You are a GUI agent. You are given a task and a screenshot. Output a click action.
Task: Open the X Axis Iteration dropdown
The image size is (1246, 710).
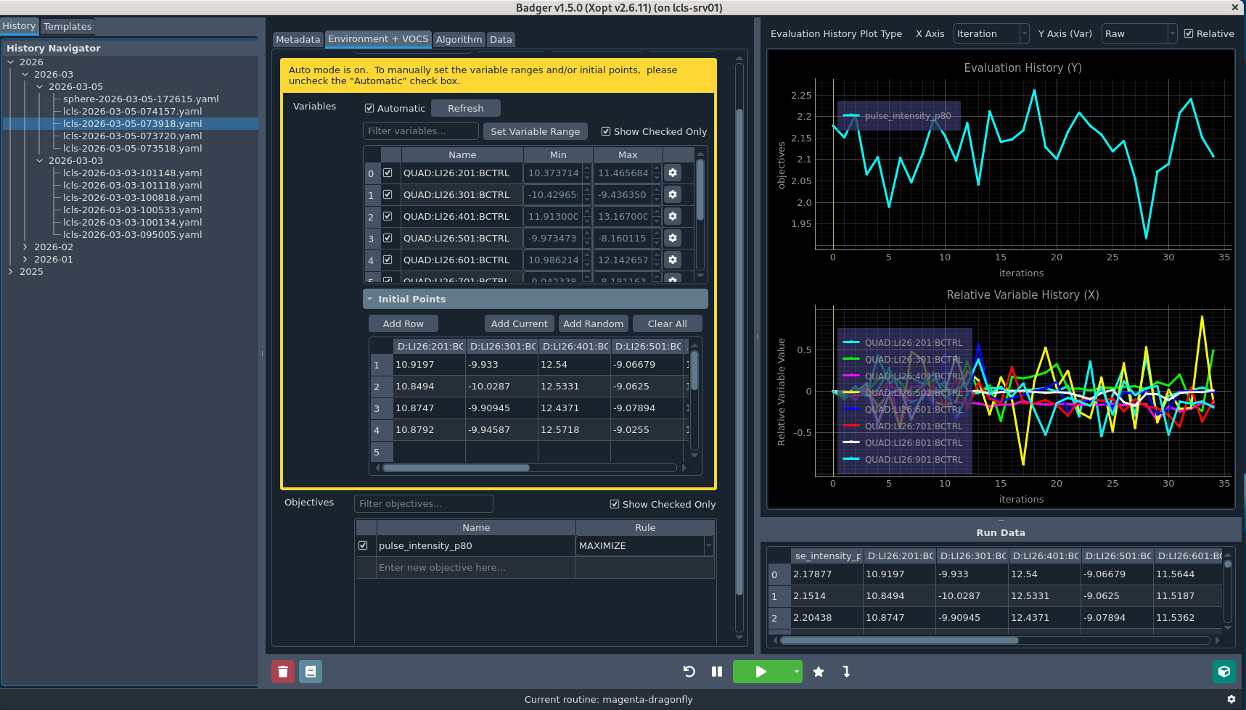(991, 34)
